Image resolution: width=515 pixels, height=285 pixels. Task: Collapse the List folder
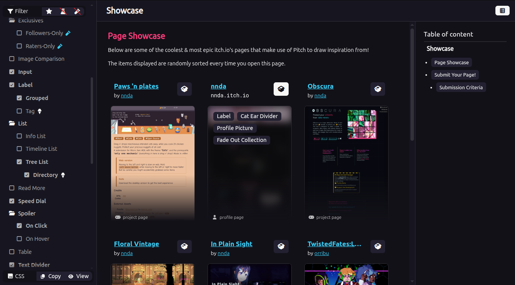click(12, 123)
